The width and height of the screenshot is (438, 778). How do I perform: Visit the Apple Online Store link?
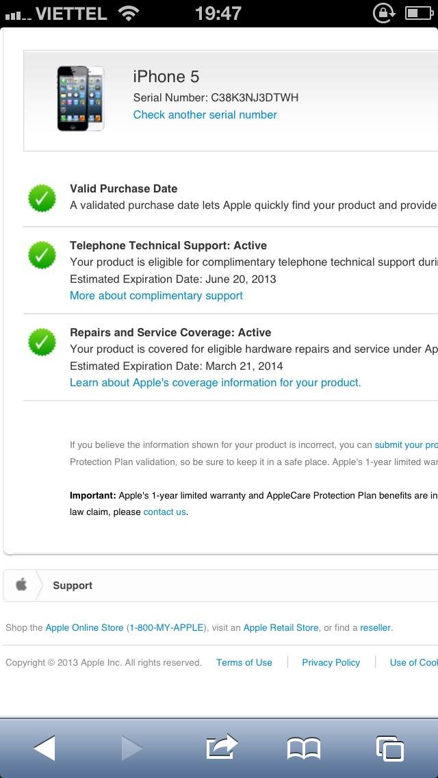(x=84, y=627)
